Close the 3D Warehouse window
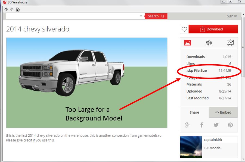This screenshot has height=162, width=245. [240, 1]
